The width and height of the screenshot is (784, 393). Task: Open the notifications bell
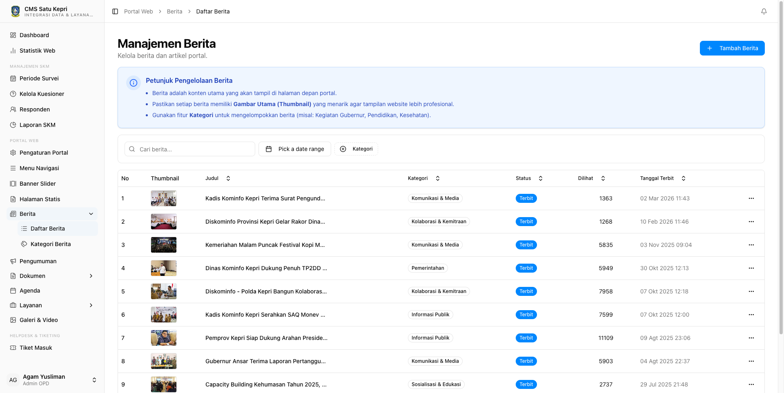coord(764,11)
